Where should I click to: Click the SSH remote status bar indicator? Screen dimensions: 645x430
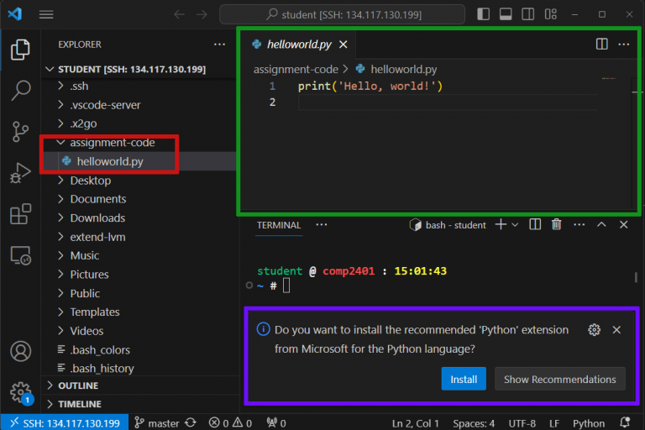click(65, 422)
